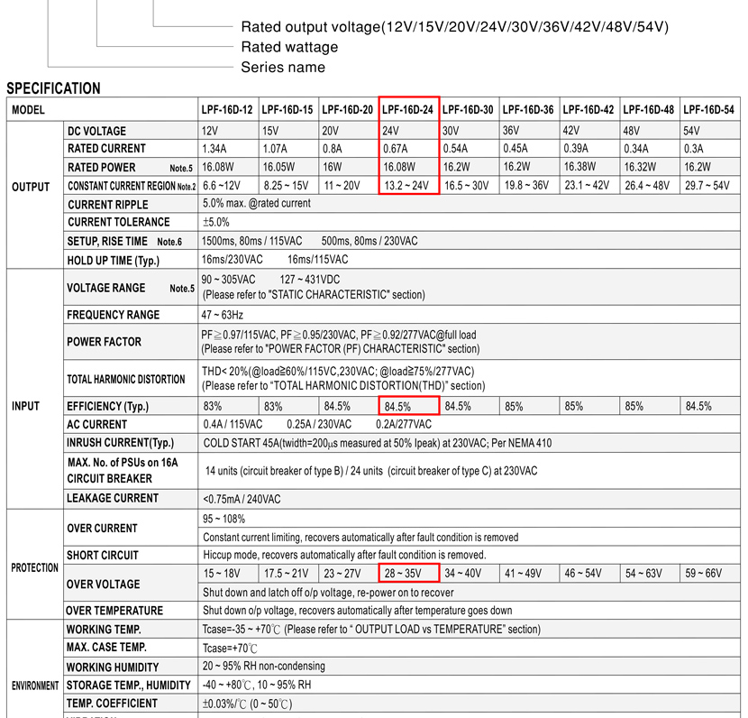Screen dimensions: 748x718
Task: Select the WORKING TEMP. row label
Action: (x=104, y=630)
